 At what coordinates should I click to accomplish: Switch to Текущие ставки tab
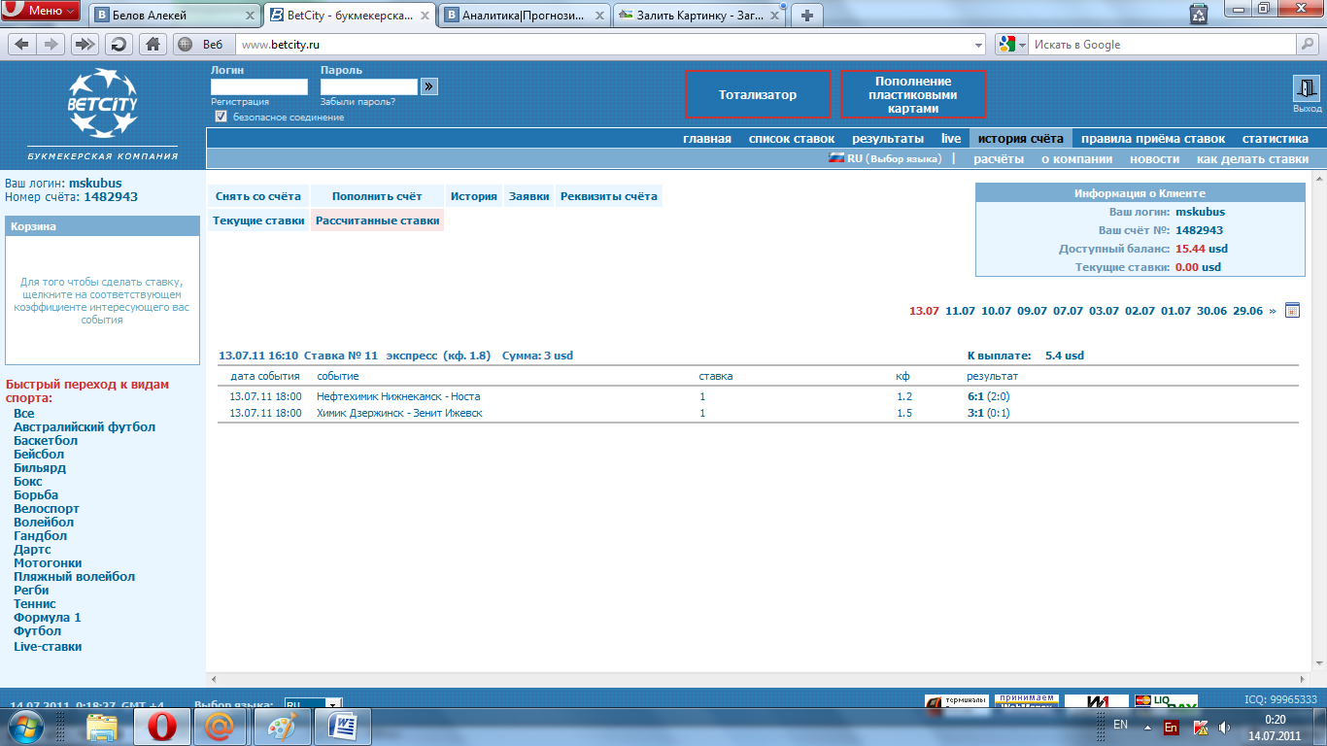[258, 220]
